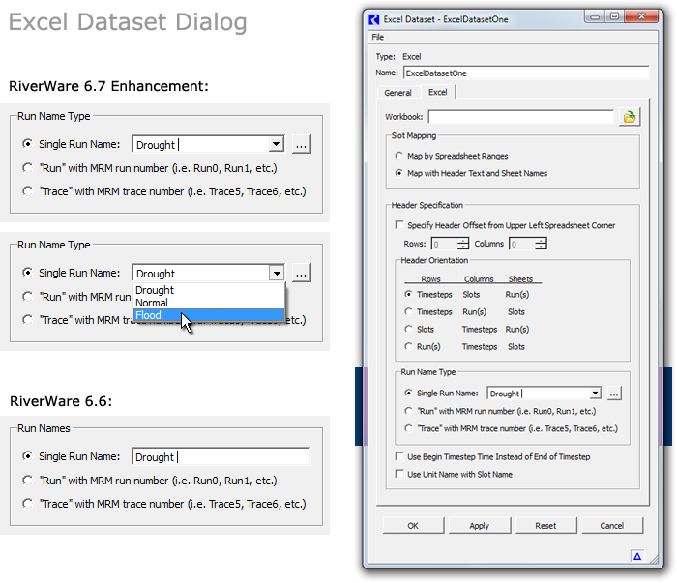Collapse the open run name combo box arrow
The width and height of the screenshot is (677, 583).
tap(277, 273)
